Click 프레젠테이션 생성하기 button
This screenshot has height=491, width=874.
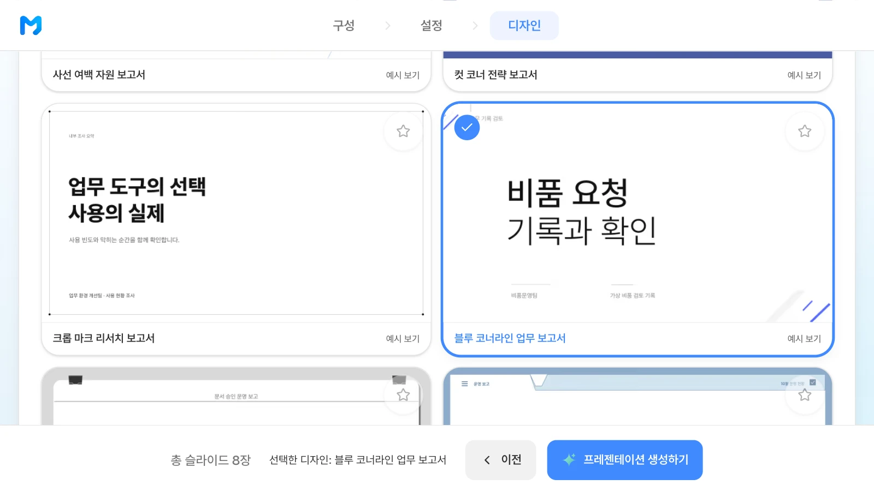coord(625,460)
